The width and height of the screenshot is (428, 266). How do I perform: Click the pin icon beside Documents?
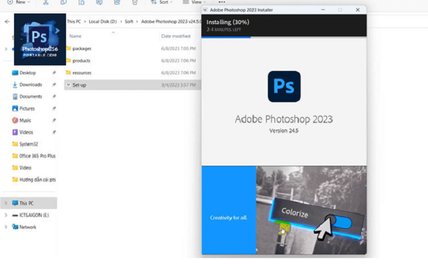(54, 97)
